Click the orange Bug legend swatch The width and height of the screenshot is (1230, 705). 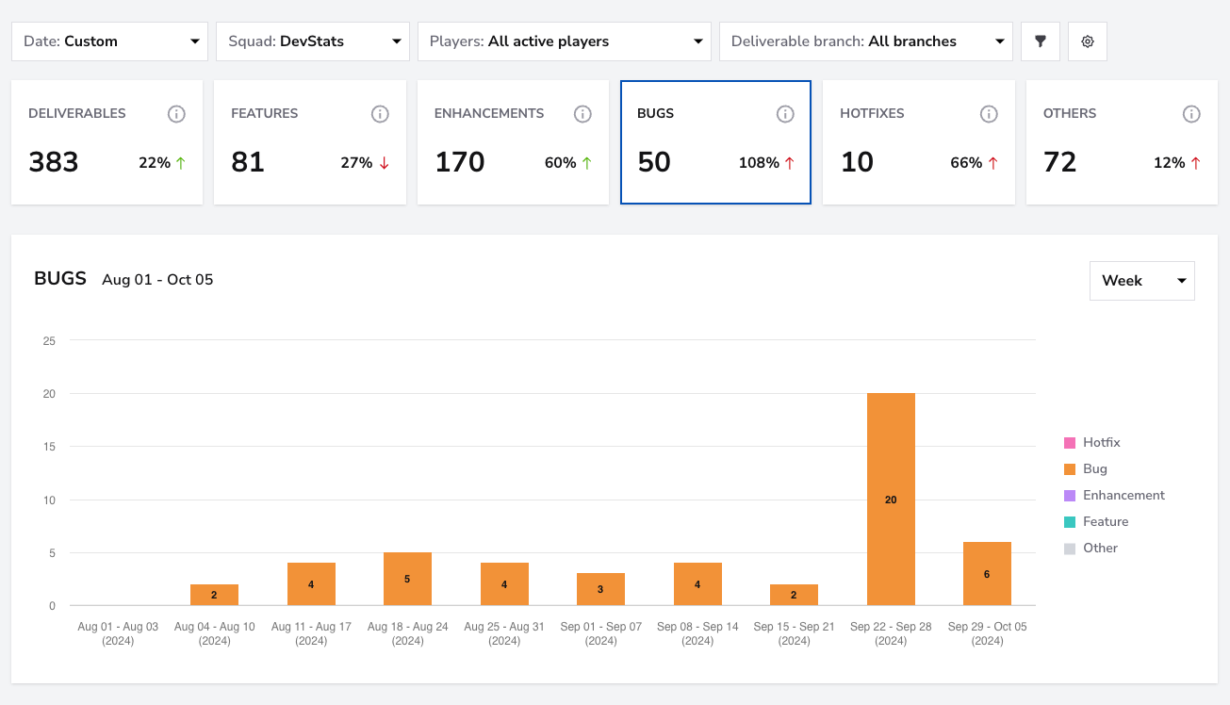click(x=1070, y=468)
